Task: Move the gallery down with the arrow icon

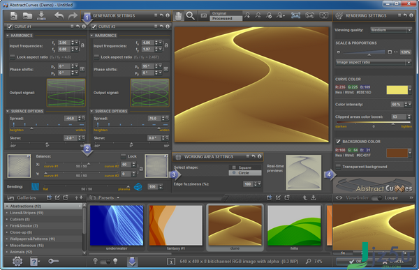Action: [81, 197]
